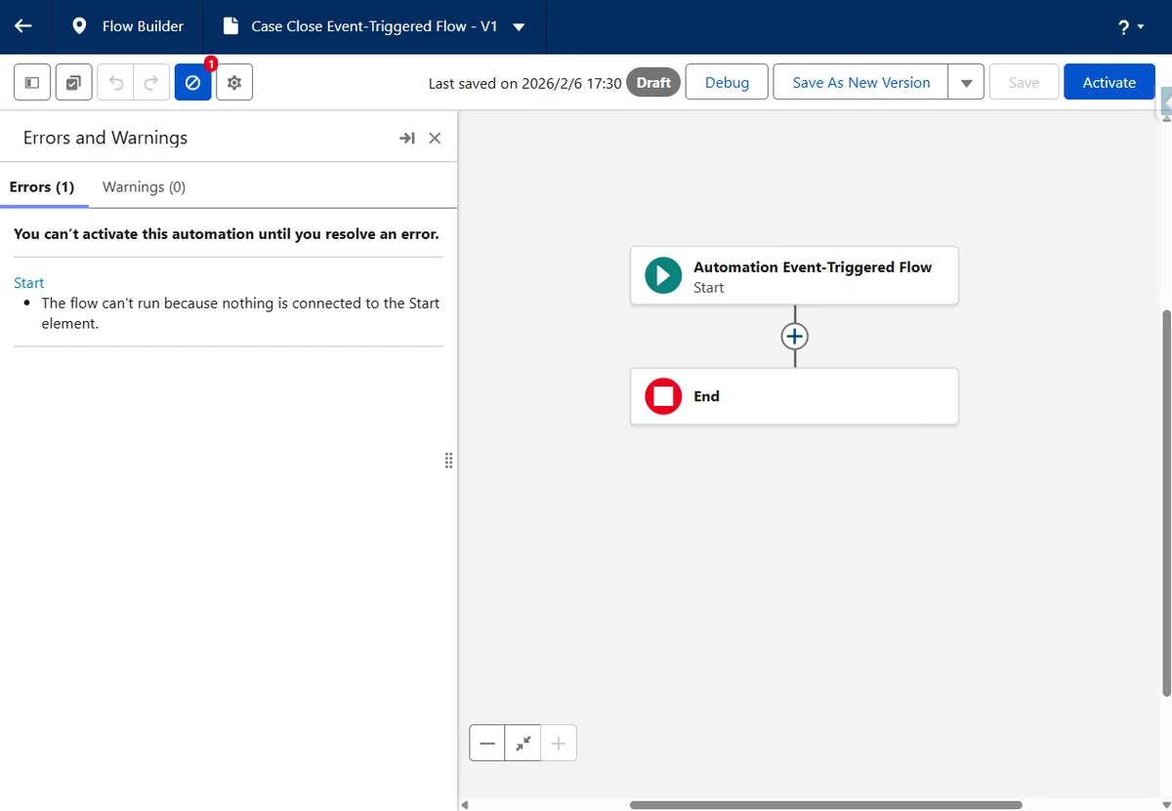Click the fit-to-view canvas button
The height and width of the screenshot is (811, 1172).
(523, 743)
